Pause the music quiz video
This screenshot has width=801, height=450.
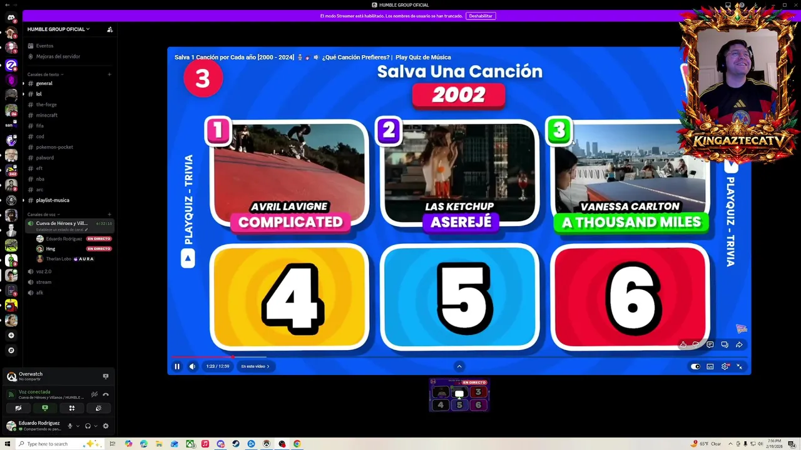pos(177,366)
